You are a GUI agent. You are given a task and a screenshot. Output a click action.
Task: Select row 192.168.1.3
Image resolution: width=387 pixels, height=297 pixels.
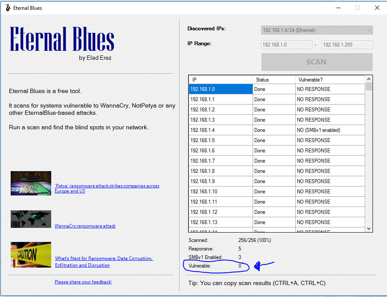pyautogui.click(x=276, y=120)
